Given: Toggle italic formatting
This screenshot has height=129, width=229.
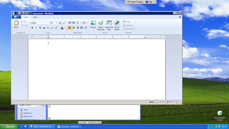Looking at the screenshot, I should coord(36,28).
